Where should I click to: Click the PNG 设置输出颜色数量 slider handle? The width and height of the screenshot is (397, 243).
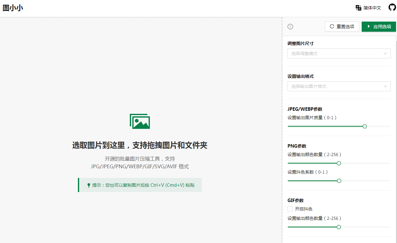click(x=338, y=163)
